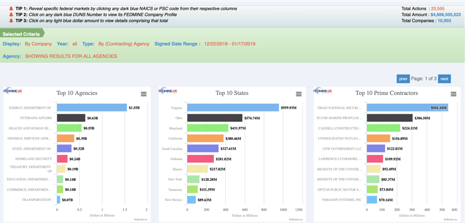The image size is (466, 223).
Task: Click the California bar in States chart
Action: (x=205, y=138)
